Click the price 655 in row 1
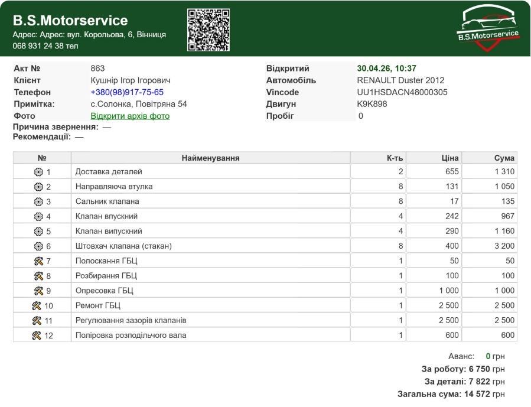531x407 pixels. point(452,172)
